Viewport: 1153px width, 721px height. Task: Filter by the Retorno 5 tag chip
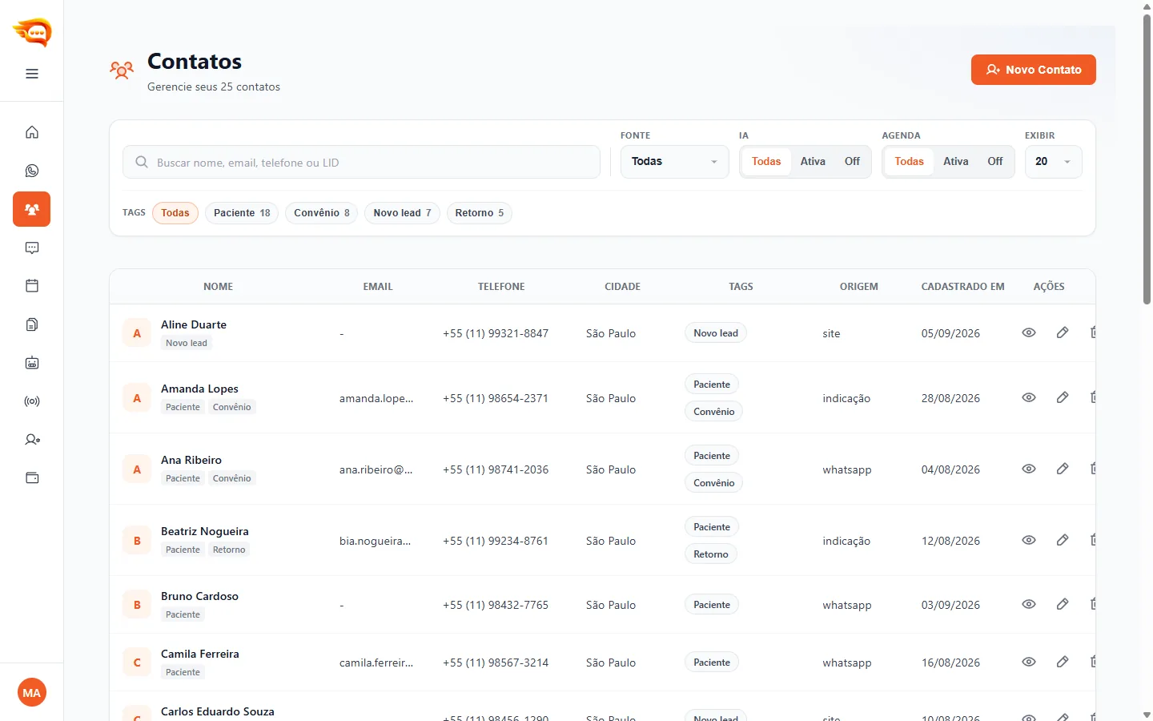(x=480, y=213)
